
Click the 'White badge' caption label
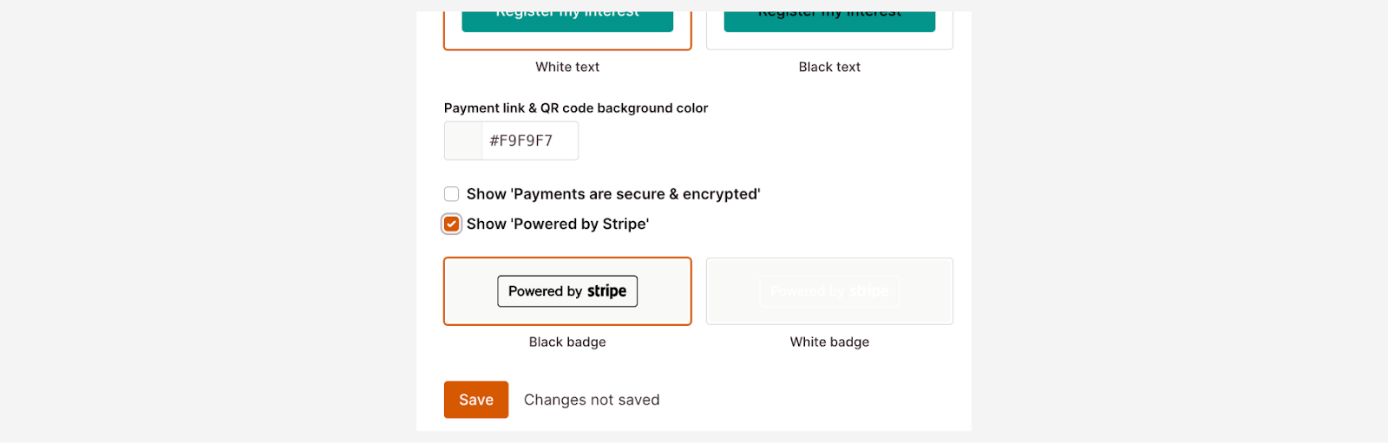[x=829, y=342]
